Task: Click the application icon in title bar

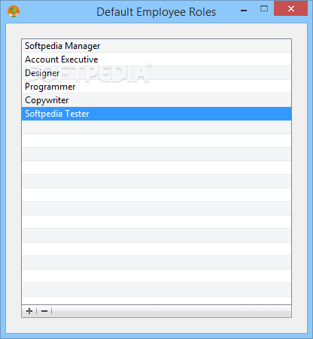Action: 14,11
